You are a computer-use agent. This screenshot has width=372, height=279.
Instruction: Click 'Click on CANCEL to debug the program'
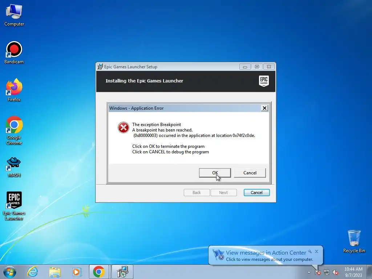(x=171, y=152)
